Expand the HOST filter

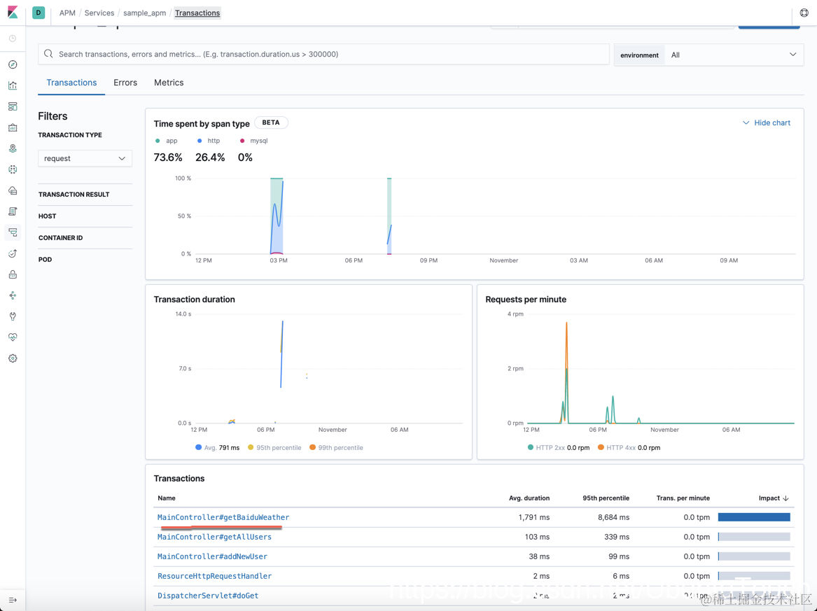coord(48,216)
